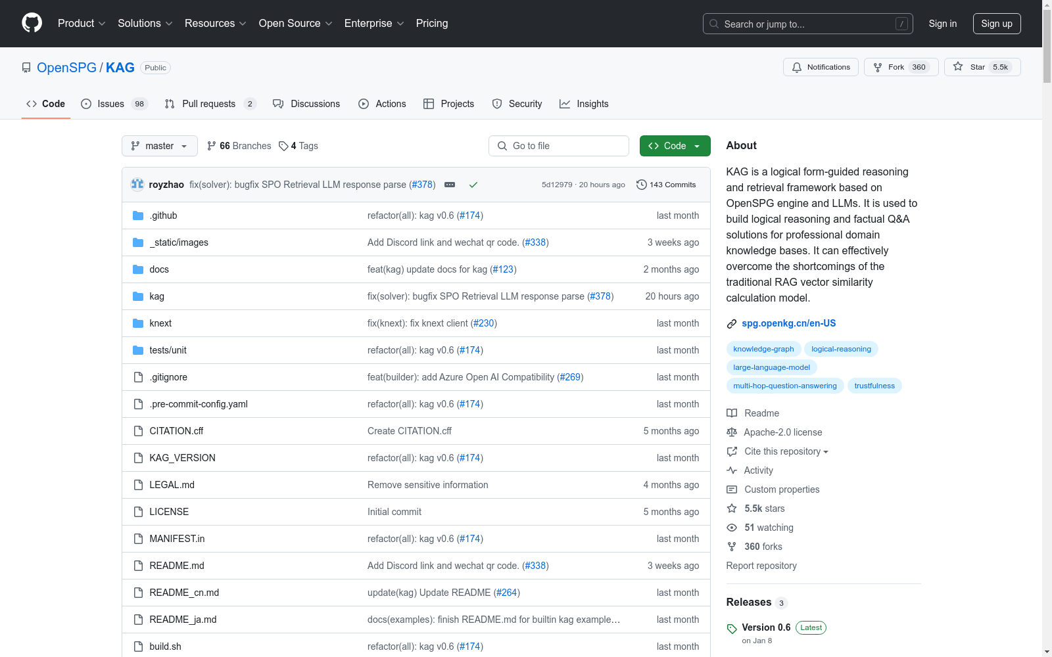The image size is (1052, 657).
Task: Click the folder icon for .github
Action: click(138, 215)
